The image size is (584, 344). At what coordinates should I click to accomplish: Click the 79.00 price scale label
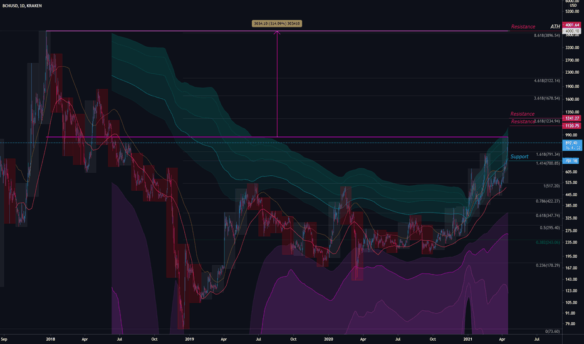coord(570,323)
